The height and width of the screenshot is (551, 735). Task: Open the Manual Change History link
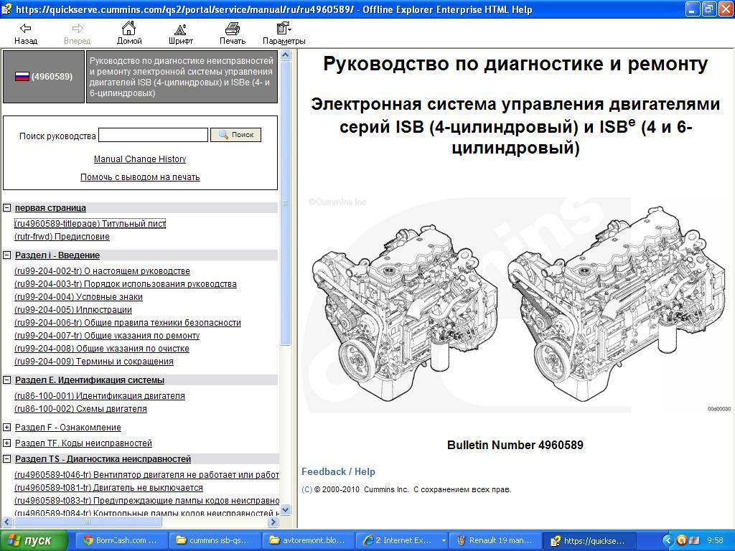[x=140, y=159]
